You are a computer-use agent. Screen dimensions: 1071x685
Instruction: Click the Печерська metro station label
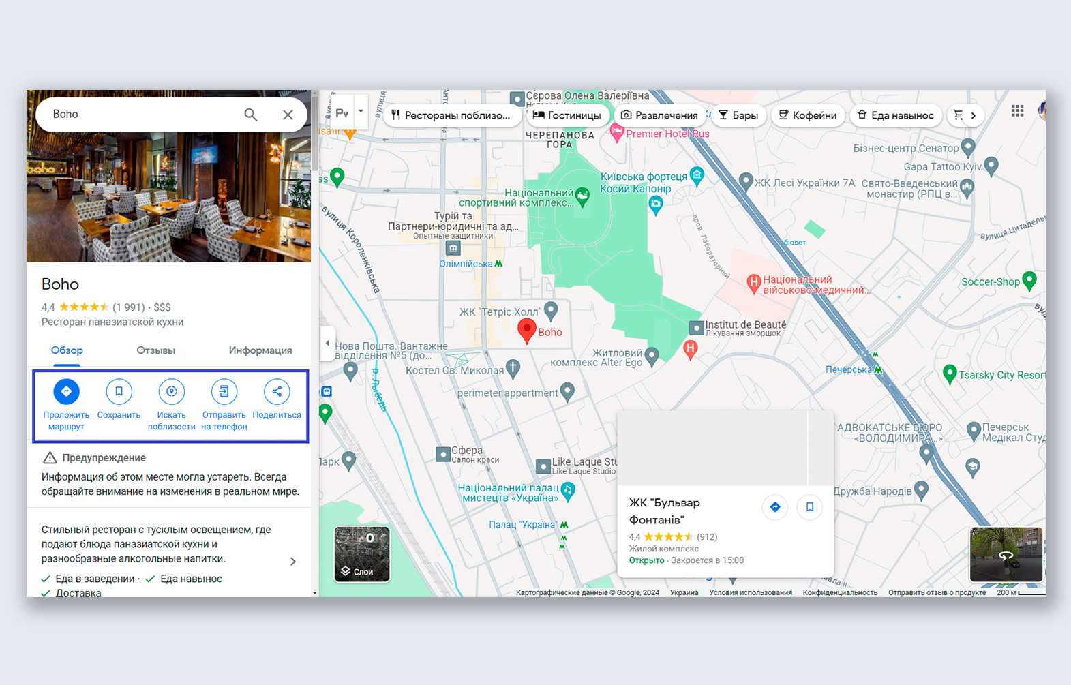tap(849, 369)
